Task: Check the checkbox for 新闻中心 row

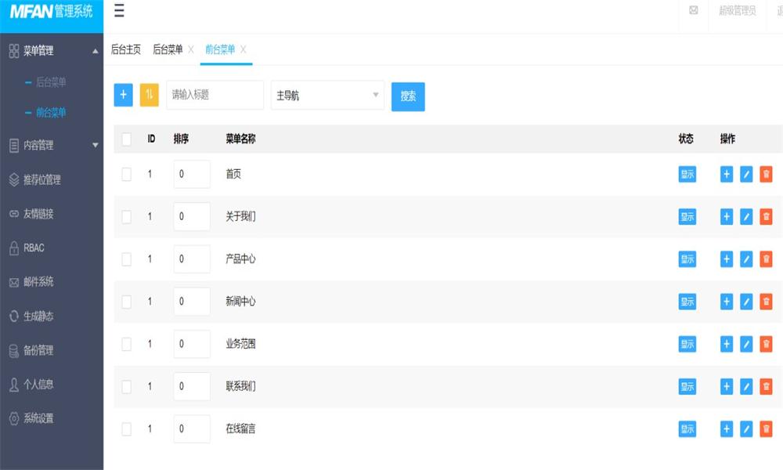Action: pos(126,302)
